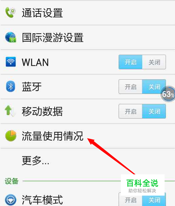
Task: Enable mobile data with 开启
Action: 130,112
